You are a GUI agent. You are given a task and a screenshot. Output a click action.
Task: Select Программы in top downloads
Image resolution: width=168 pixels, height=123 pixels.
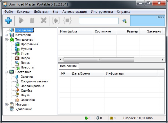click(x=29, y=44)
